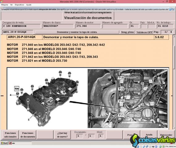
Task: Click the second Documento number field
Action: 92,136
